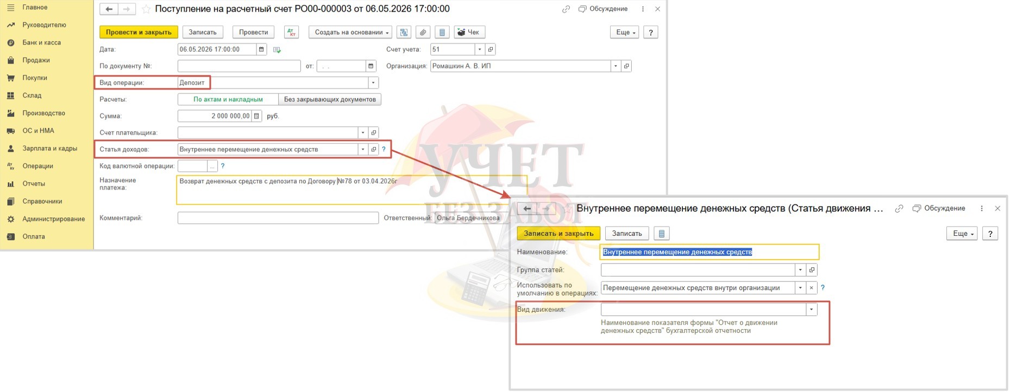Viewport: 1011px width, 392px height.
Task: Go back in the Поступление document window
Action: (x=109, y=9)
